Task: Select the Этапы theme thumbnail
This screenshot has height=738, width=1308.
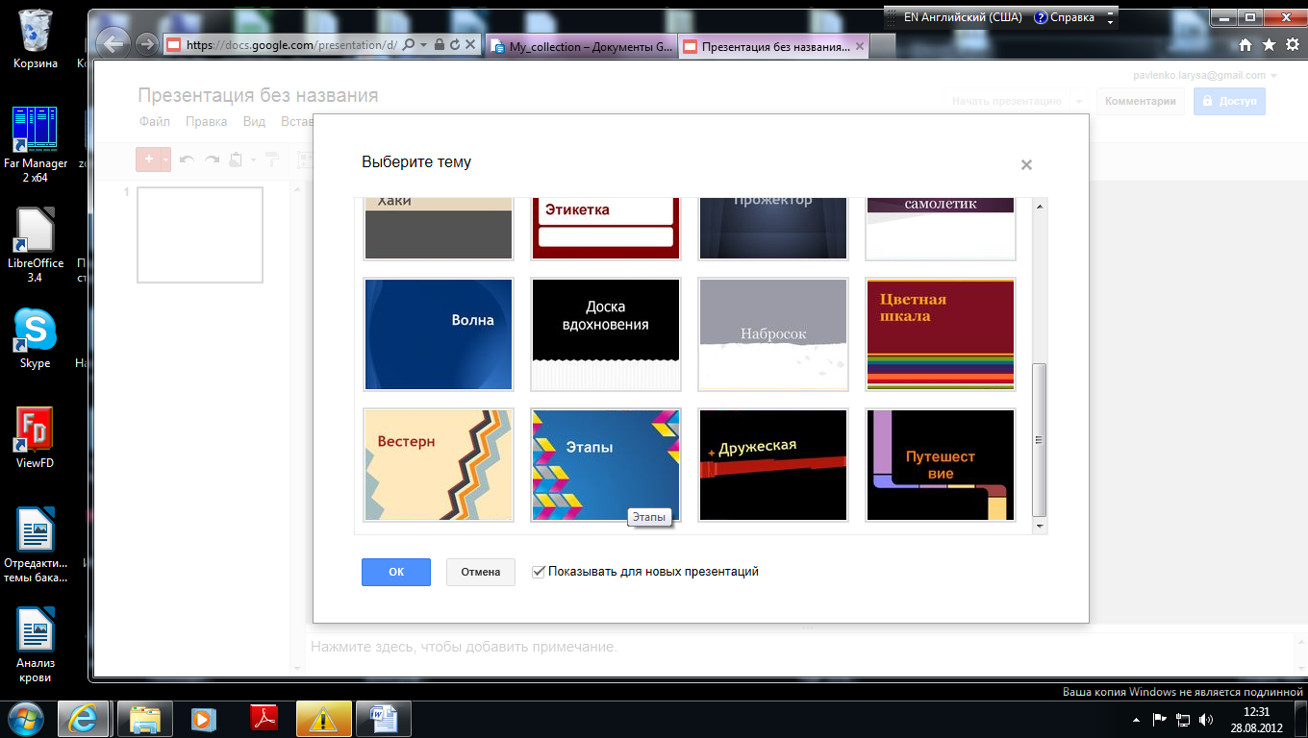Action: [x=606, y=465]
